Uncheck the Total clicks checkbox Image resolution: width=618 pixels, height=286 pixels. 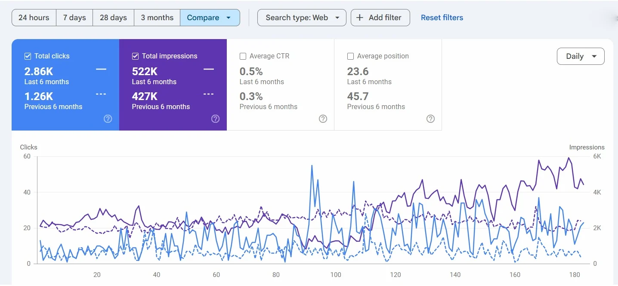click(28, 56)
